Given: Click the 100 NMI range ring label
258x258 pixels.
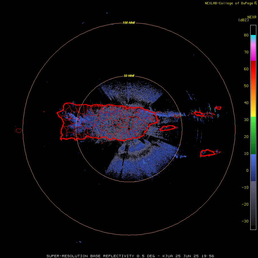Looking at the screenshot, I should (x=129, y=23).
